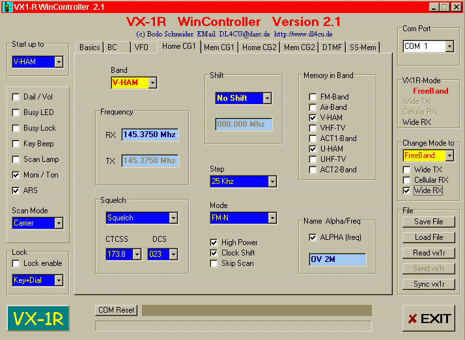The height and width of the screenshot is (340, 465).
Task: Switch to the Basics tab
Action: point(90,47)
